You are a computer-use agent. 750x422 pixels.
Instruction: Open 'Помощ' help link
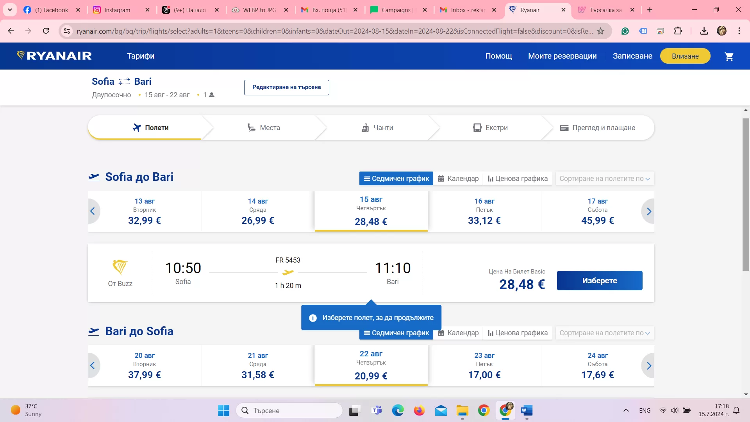(498, 56)
